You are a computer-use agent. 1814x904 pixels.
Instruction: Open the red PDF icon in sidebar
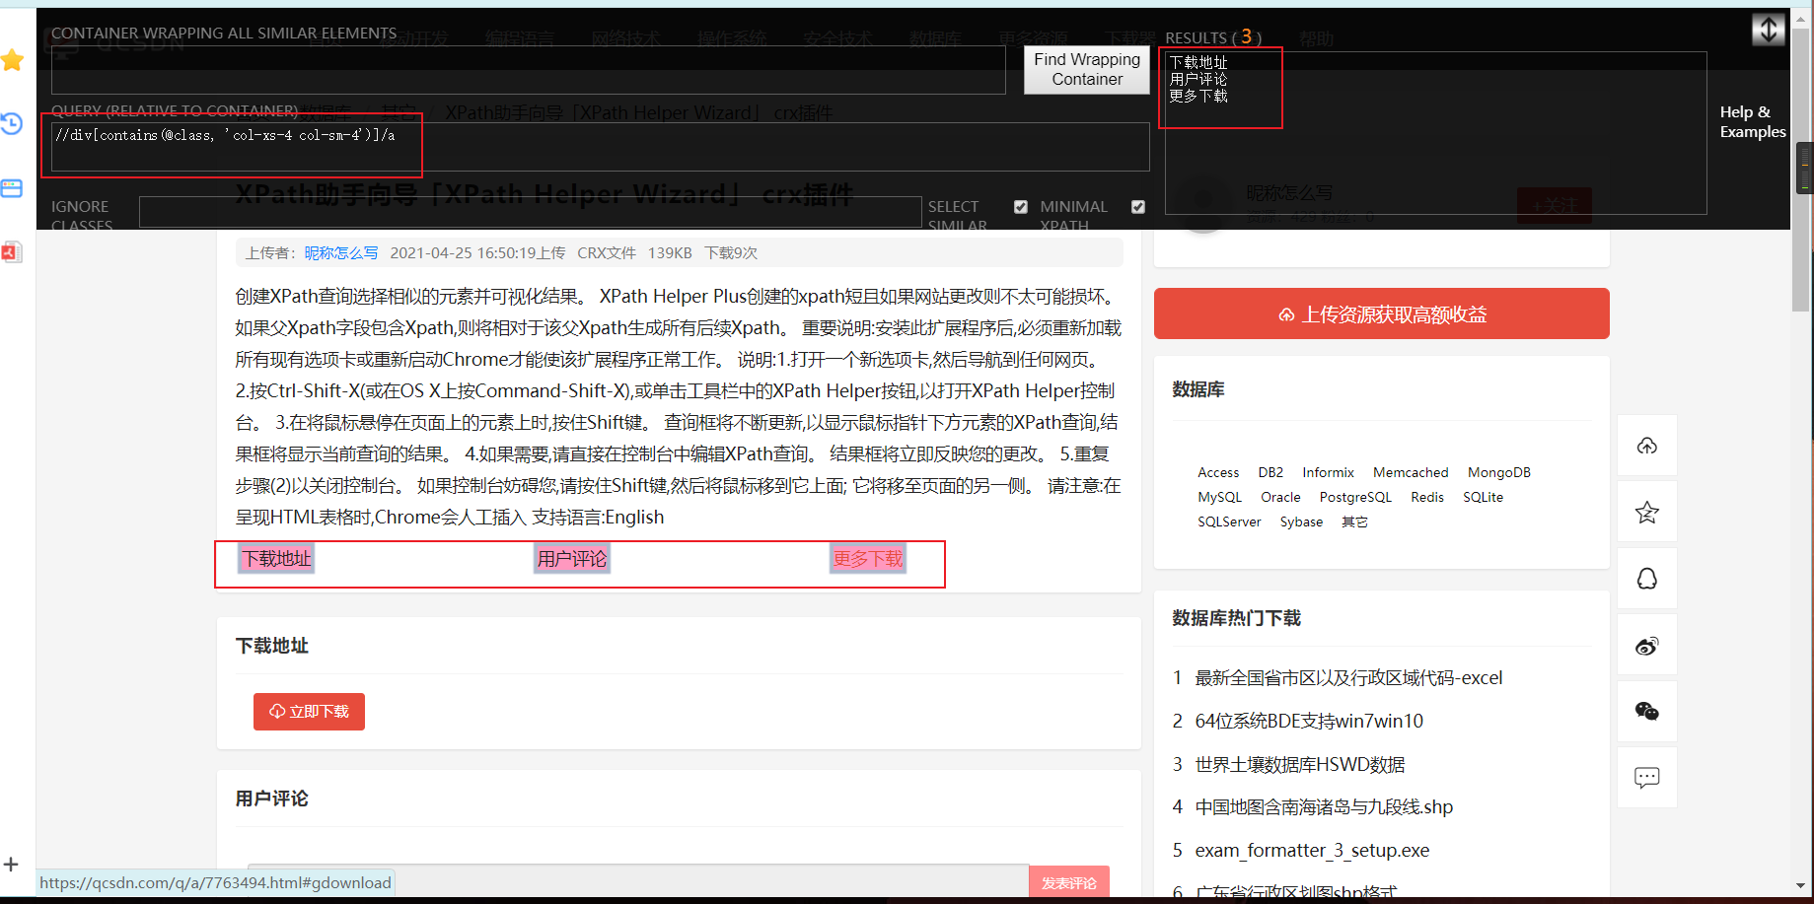12,252
